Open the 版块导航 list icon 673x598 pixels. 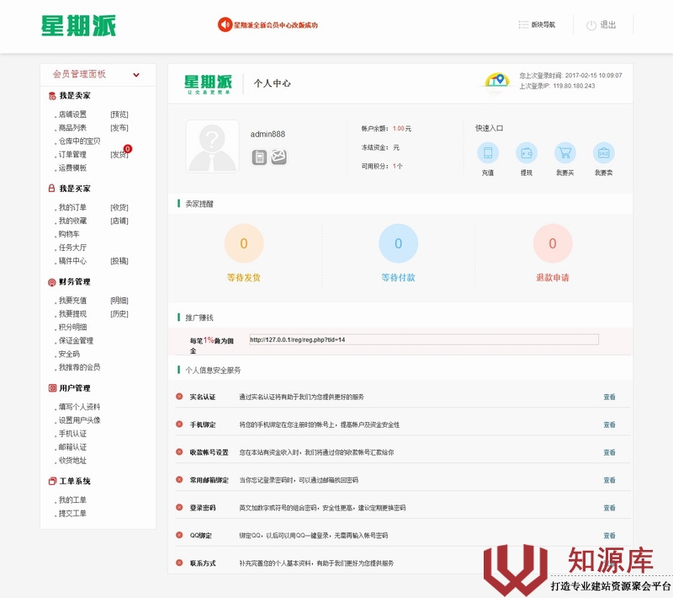click(x=523, y=24)
